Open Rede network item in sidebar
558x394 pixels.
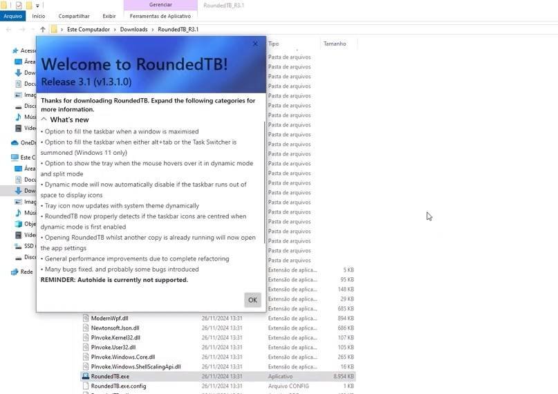coord(22,272)
